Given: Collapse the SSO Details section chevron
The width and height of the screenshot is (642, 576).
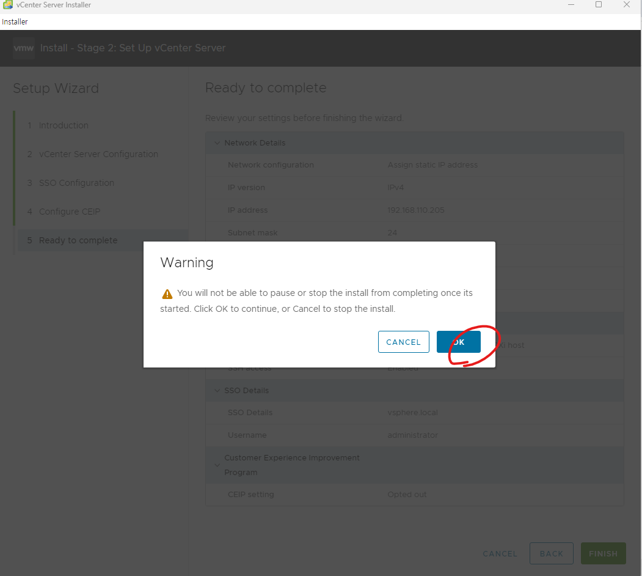Looking at the screenshot, I should click(x=217, y=390).
